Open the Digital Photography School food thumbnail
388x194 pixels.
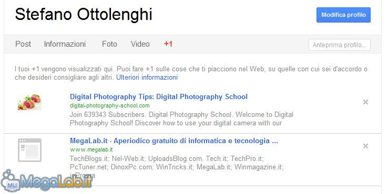pyautogui.click(x=29, y=102)
